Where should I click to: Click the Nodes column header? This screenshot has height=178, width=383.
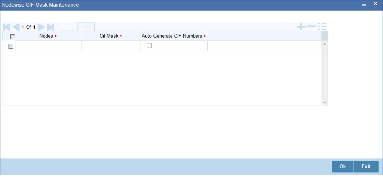coord(48,36)
